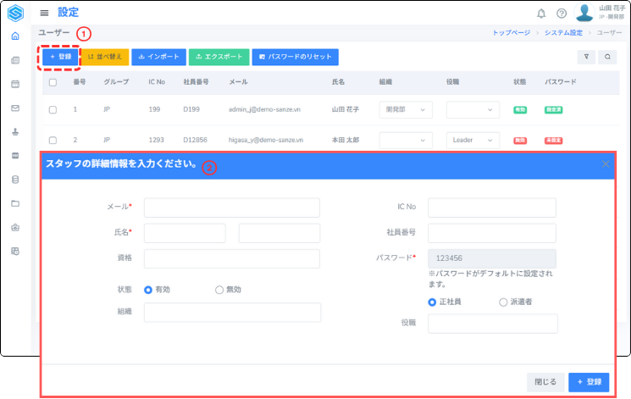The height and width of the screenshot is (399, 631).
Task: Click the システム設定 breadcrumb
Action: click(x=564, y=32)
